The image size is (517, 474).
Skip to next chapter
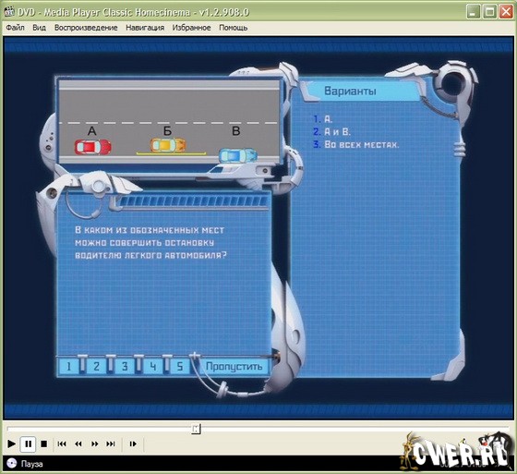[111, 444]
